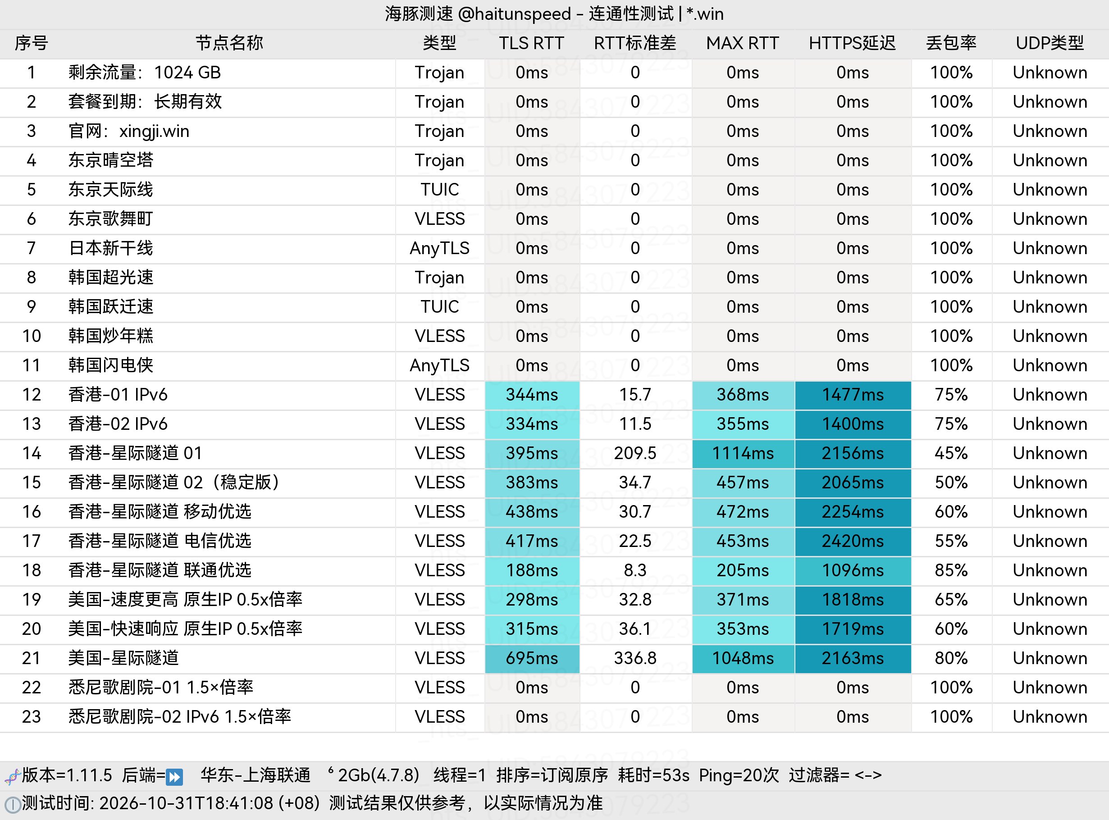Click the Ping=20次 status entry
This screenshot has width=1109, height=820.
pyautogui.click(x=739, y=775)
